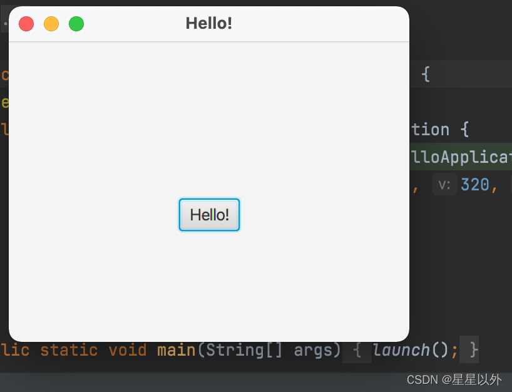Screen dimensions: 512x392
Task: Minimize the Hello! window using the yellow button
Action: tap(51, 24)
